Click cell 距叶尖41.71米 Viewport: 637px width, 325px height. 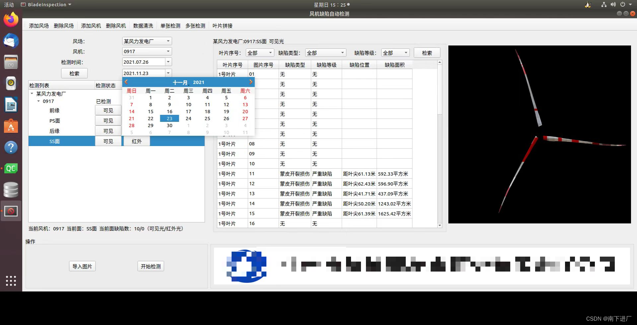(x=359, y=194)
